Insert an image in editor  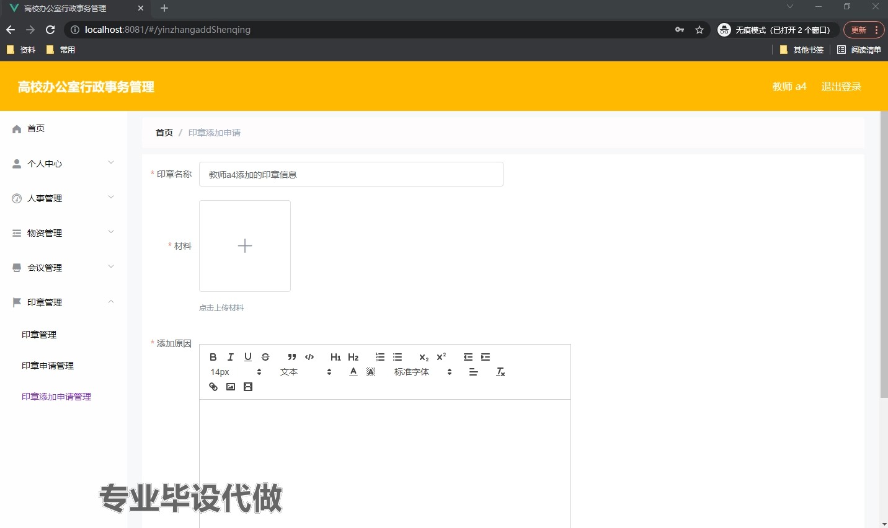tap(231, 387)
